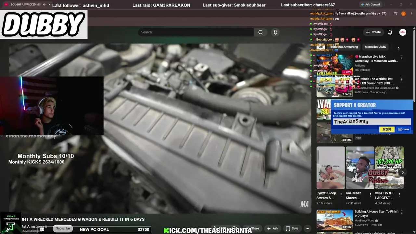The width and height of the screenshot is (416, 234).
Task: Open the YouTube notifications bell
Action: click(x=390, y=32)
